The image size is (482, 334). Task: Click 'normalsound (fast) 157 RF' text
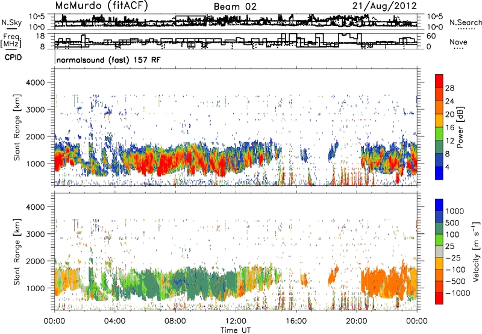[108, 60]
